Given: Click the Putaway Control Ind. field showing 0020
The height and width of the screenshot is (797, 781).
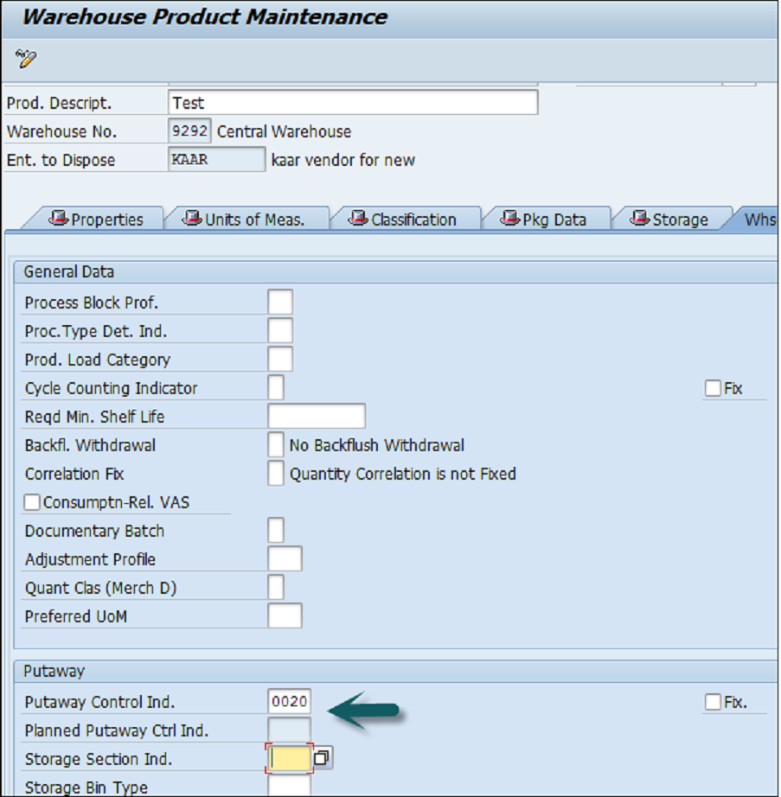Looking at the screenshot, I should pos(291,702).
